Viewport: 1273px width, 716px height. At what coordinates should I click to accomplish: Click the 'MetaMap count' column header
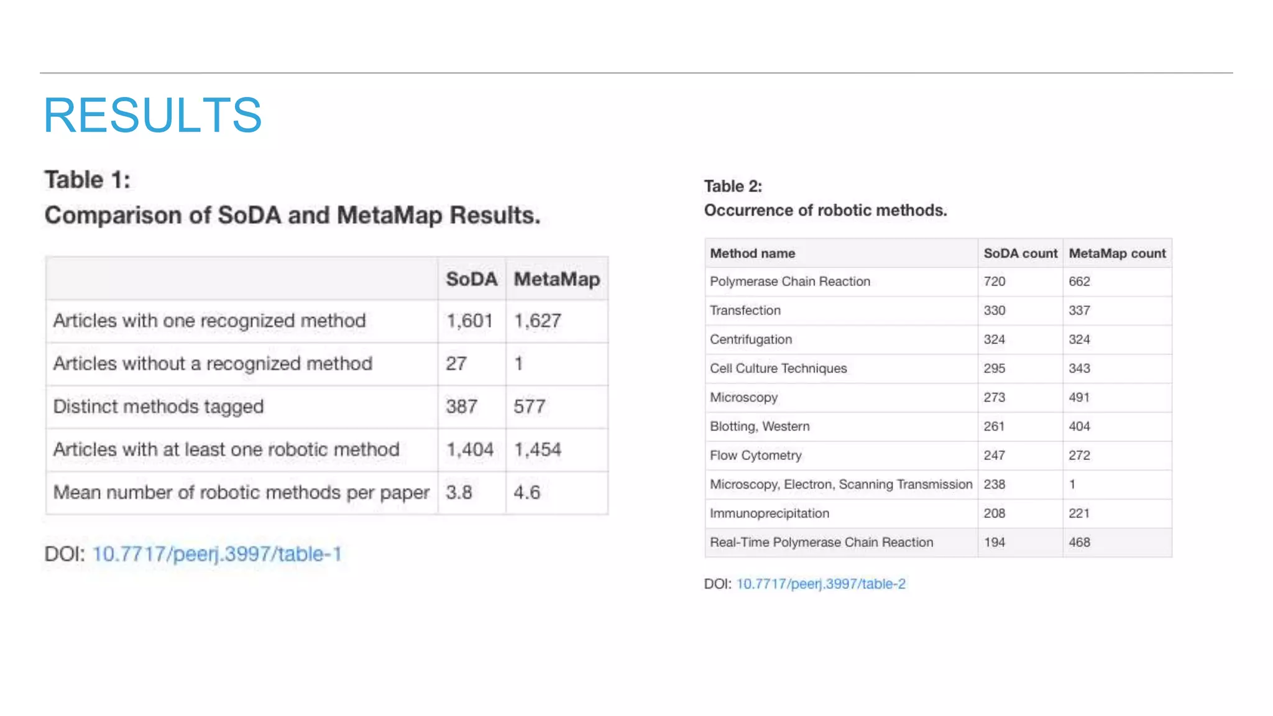(x=1117, y=253)
